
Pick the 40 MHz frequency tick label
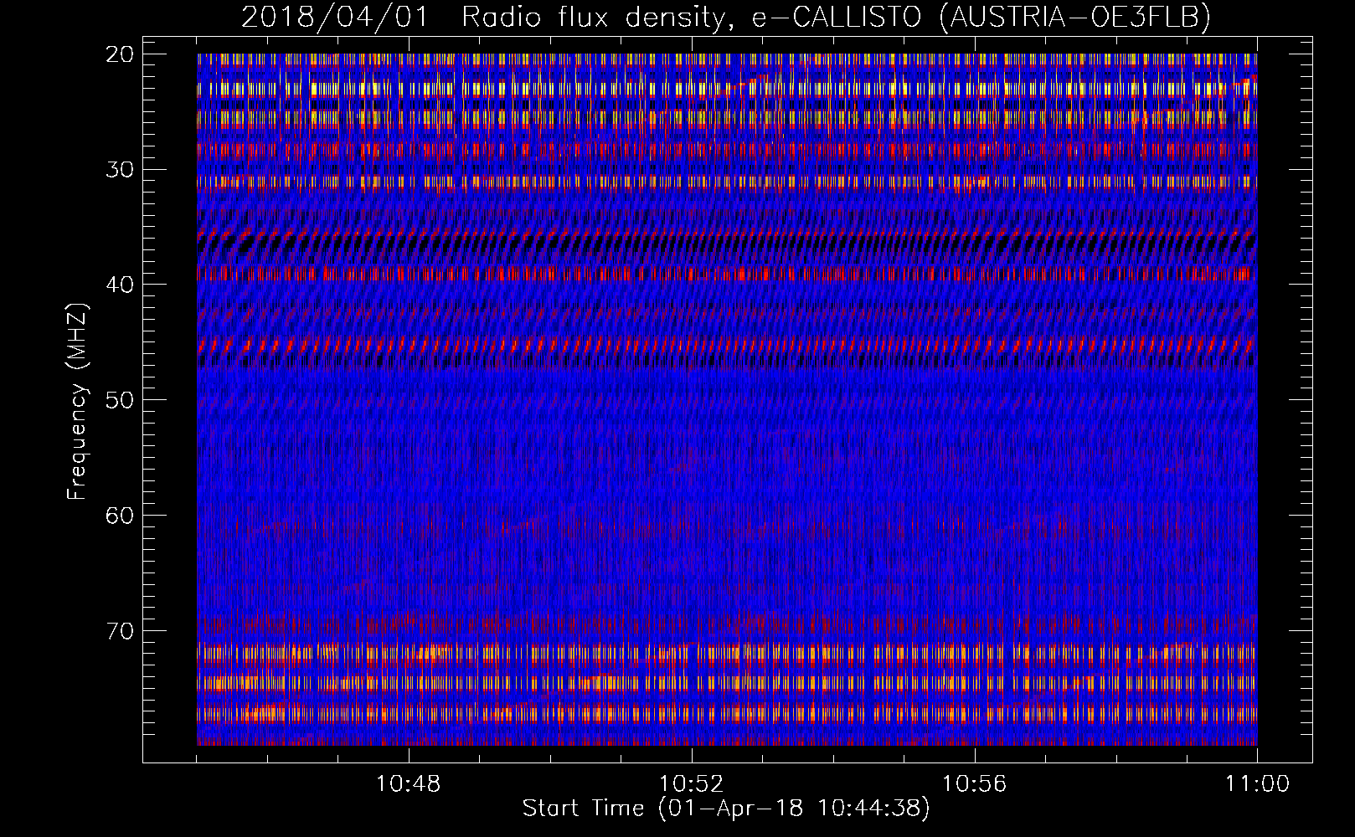click(121, 285)
